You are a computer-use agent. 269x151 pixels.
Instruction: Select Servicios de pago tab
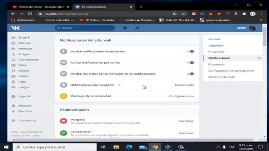(x=222, y=77)
